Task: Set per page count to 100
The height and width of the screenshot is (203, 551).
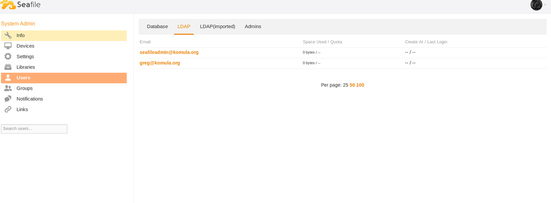Action: coord(360,85)
